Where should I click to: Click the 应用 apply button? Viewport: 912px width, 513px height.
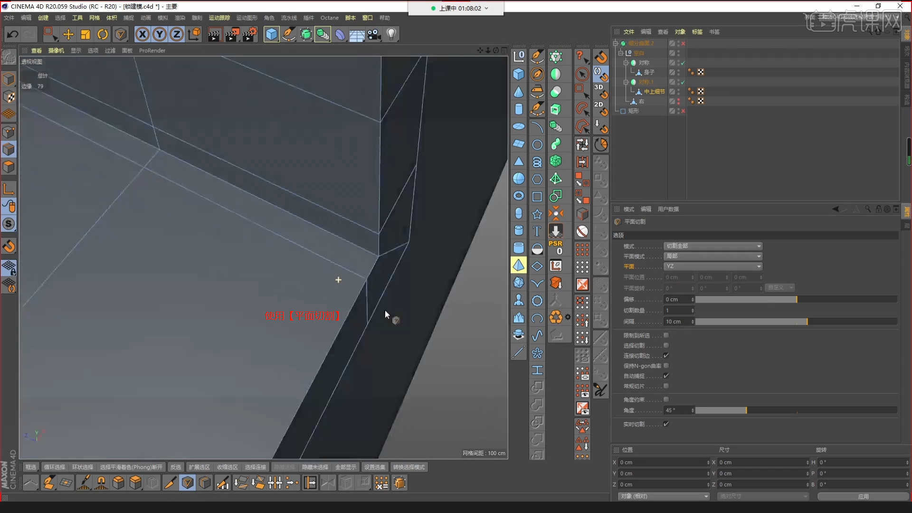864,496
